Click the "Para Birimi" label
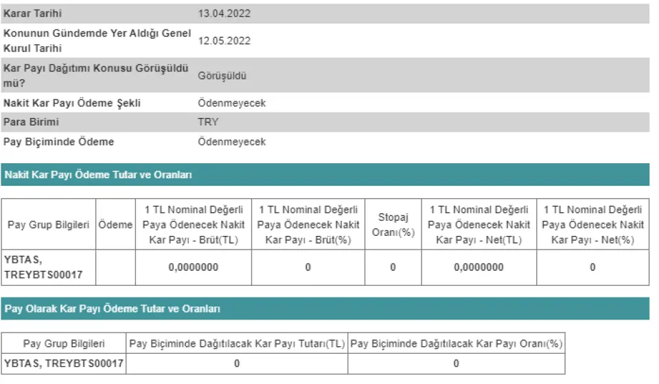This screenshot has width=659, height=384. point(32,122)
